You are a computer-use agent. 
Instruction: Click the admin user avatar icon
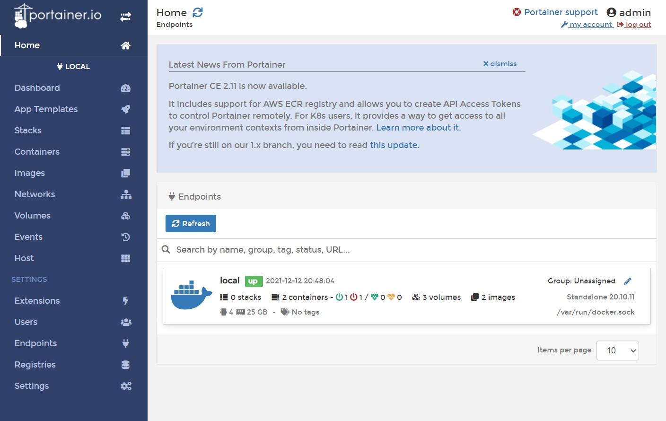(611, 12)
